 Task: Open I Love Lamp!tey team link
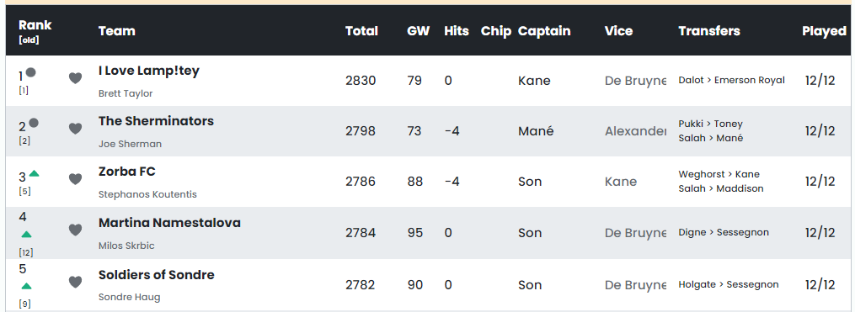(x=149, y=71)
